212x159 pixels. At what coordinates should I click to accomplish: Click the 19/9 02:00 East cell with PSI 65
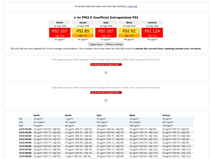[x=110, y=133]
